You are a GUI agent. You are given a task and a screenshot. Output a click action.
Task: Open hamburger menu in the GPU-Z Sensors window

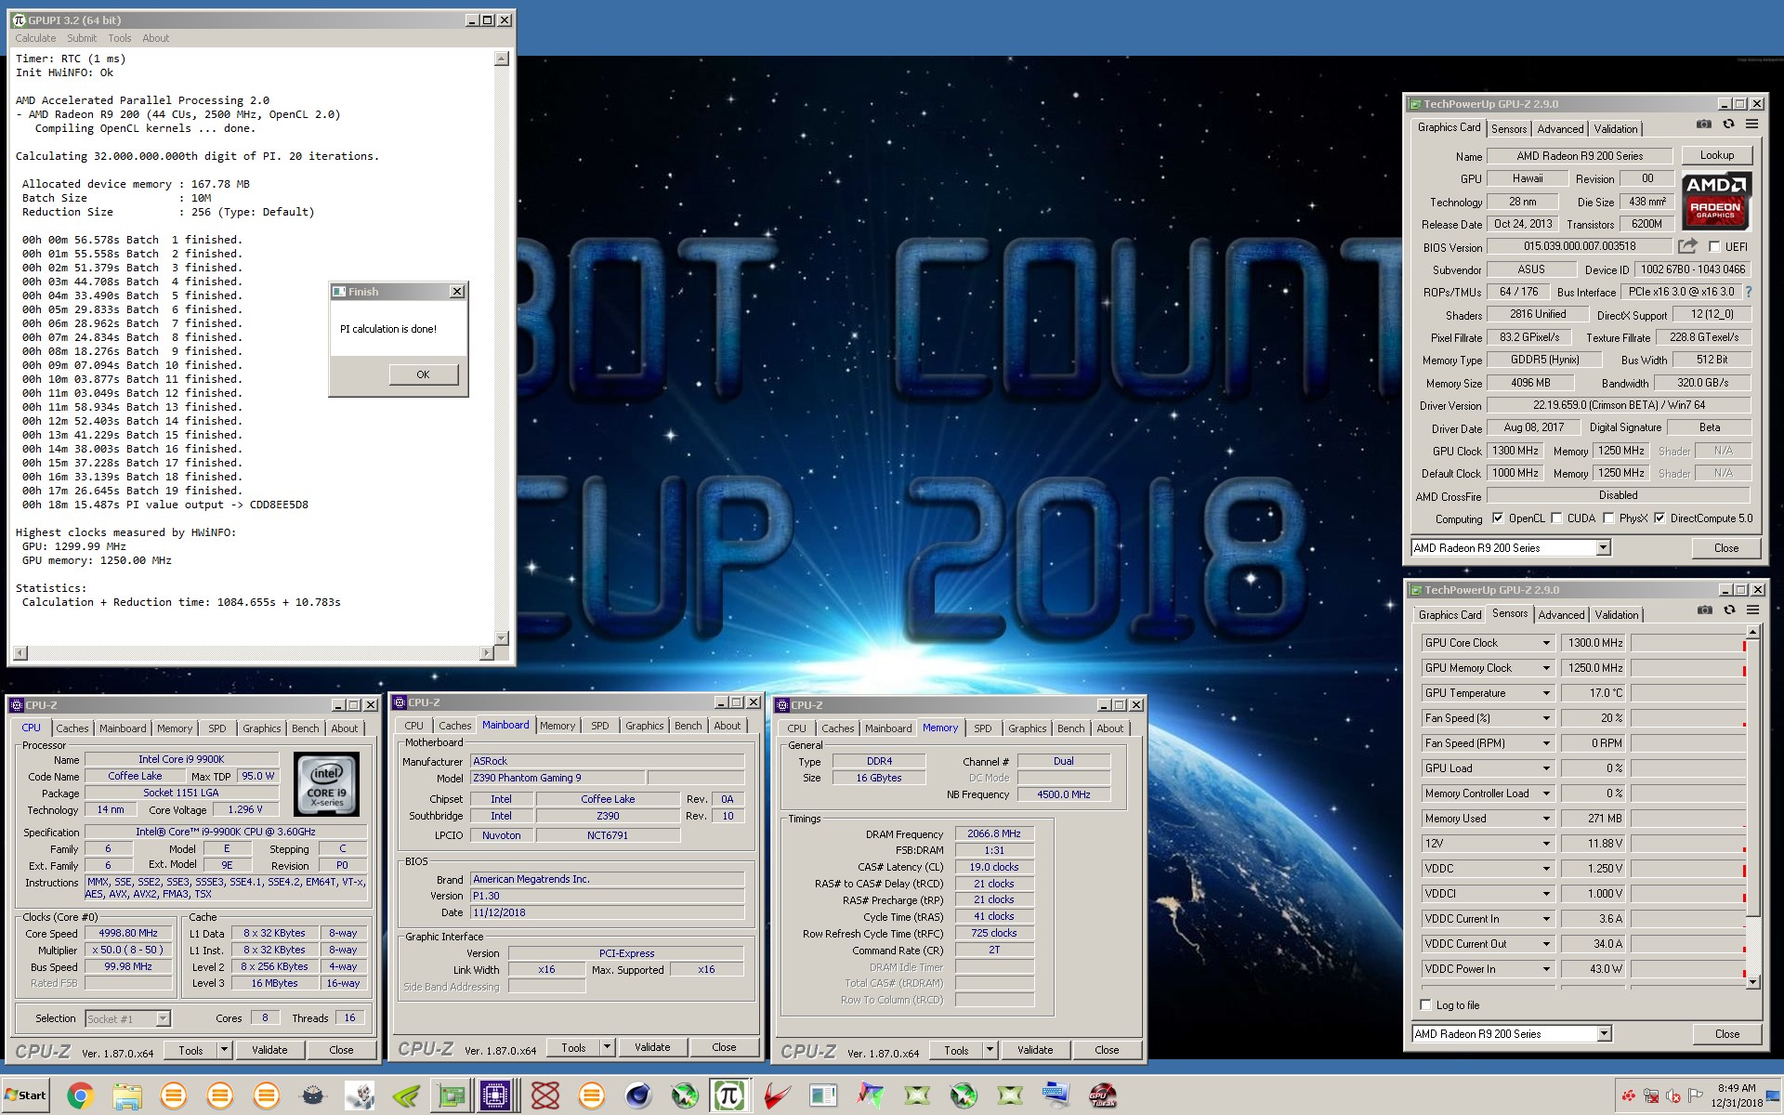[1752, 610]
